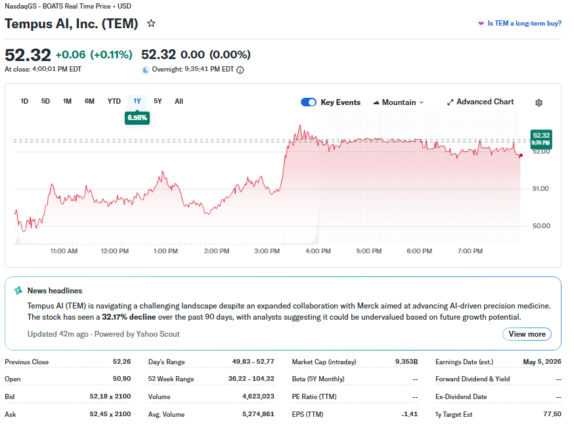Click the Previous Close value 52.26
The height and width of the screenshot is (424, 574).
click(x=121, y=362)
